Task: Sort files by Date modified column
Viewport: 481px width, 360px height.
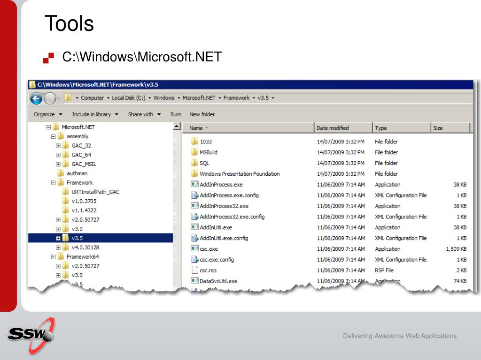Action: pos(343,128)
